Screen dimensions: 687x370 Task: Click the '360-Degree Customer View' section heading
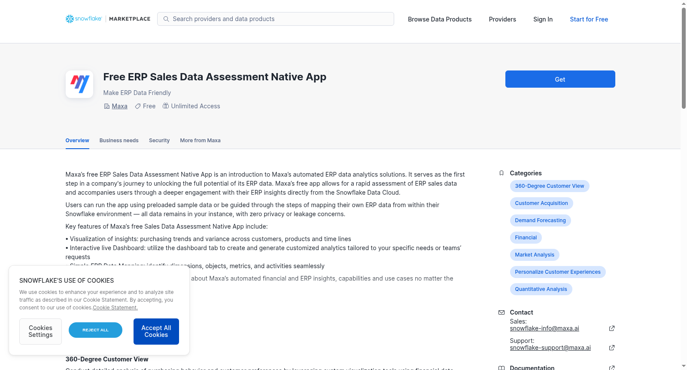click(x=107, y=359)
